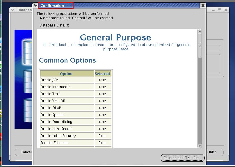Click the Option column header
Viewport: 235px width, 167px height.
click(66, 74)
